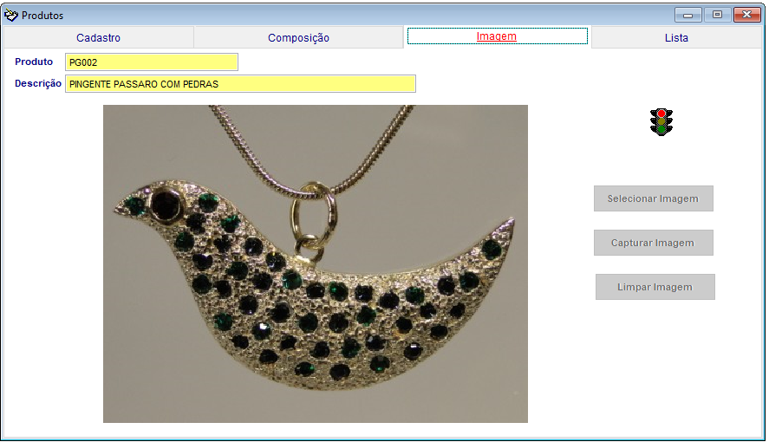Image resolution: width=769 pixels, height=442 pixels.
Task: Go to the Lista tab
Action: pos(676,38)
